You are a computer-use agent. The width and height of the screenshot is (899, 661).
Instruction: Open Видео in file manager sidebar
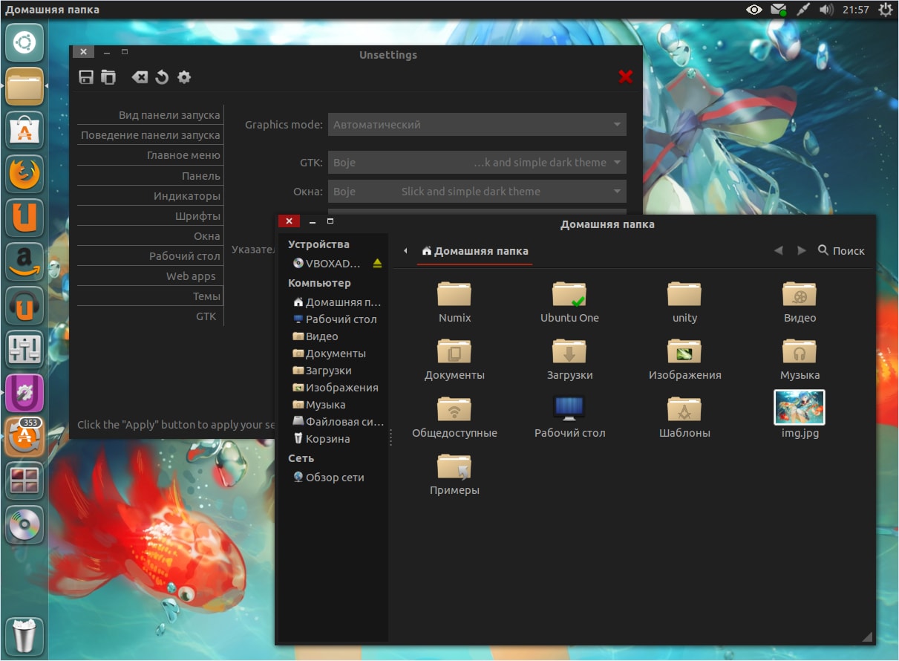click(316, 336)
